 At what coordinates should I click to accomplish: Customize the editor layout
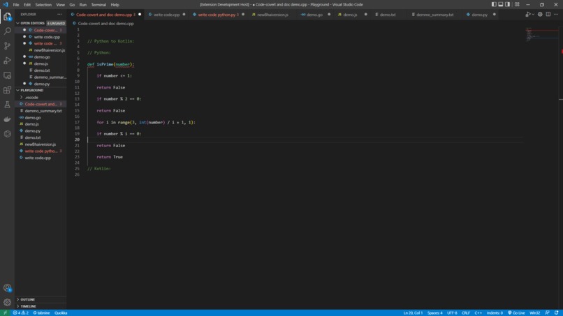[x=517, y=5]
